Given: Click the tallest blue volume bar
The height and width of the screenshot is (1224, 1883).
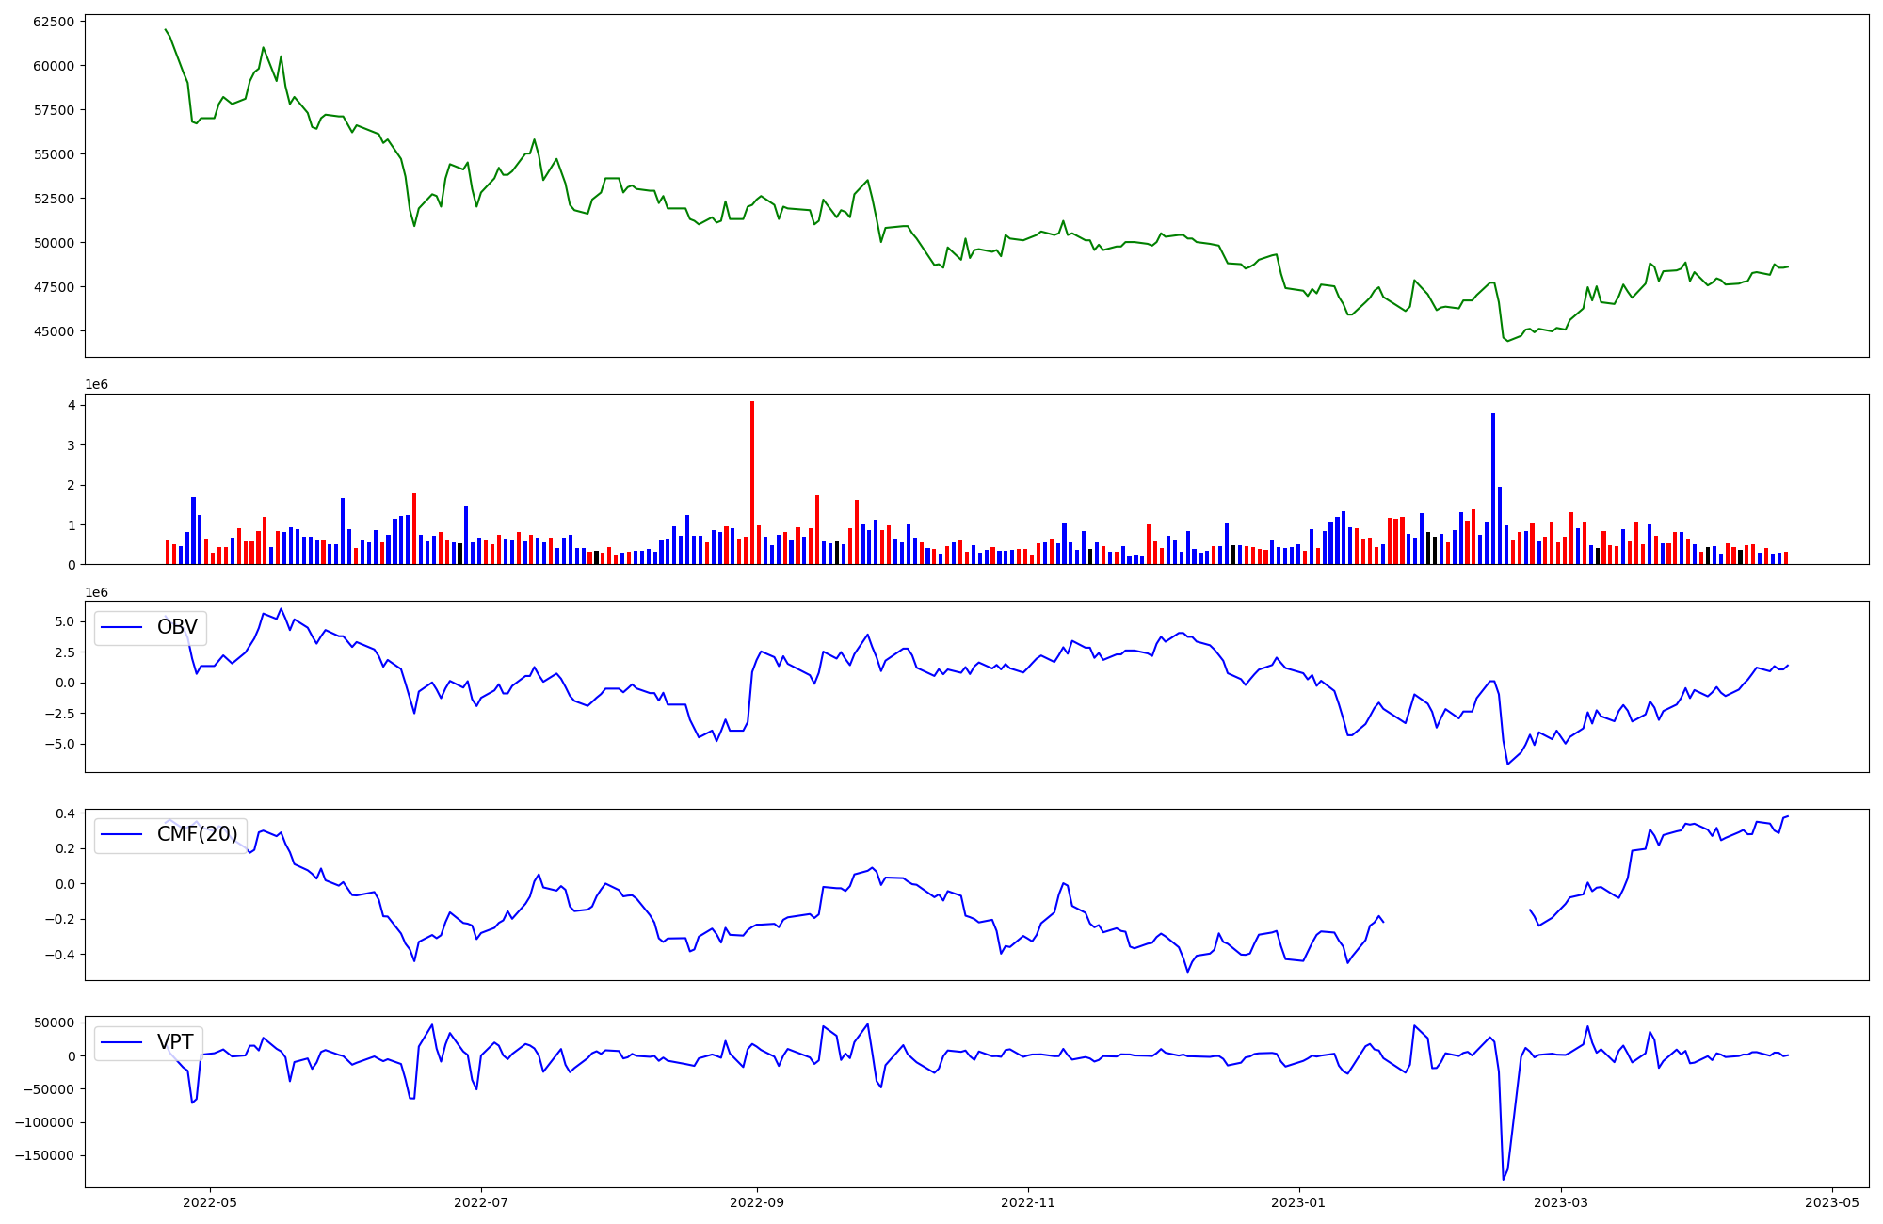Looking at the screenshot, I should click(x=1493, y=488).
